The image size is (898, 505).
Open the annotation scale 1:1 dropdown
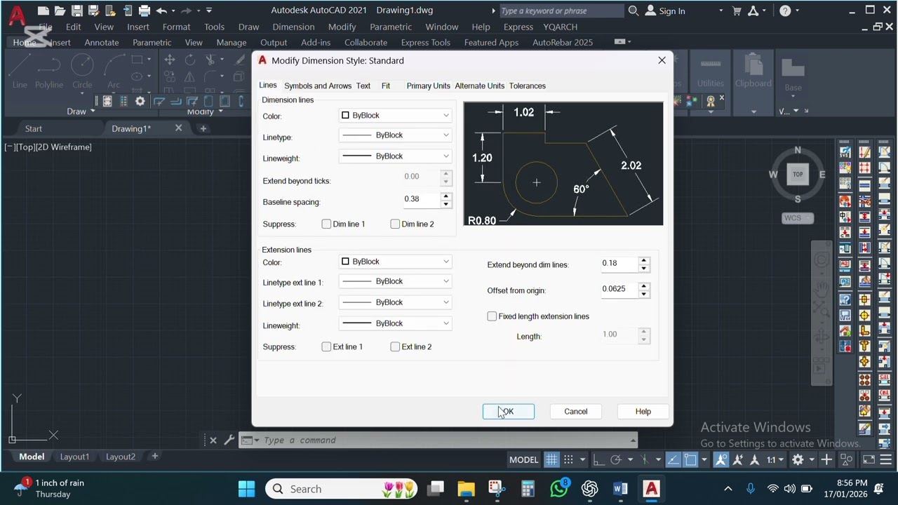(775, 459)
